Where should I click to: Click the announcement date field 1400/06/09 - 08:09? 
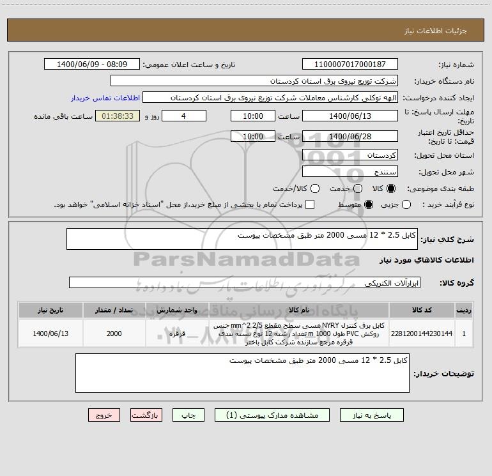tap(91, 65)
